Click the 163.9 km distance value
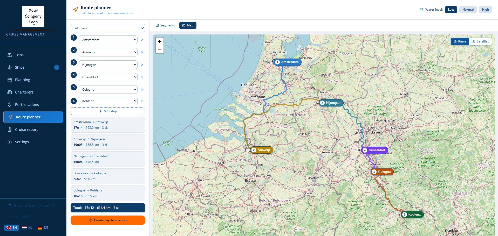498x236 pixels. click(92, 128)
